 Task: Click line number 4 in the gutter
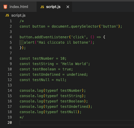point(11,37)
